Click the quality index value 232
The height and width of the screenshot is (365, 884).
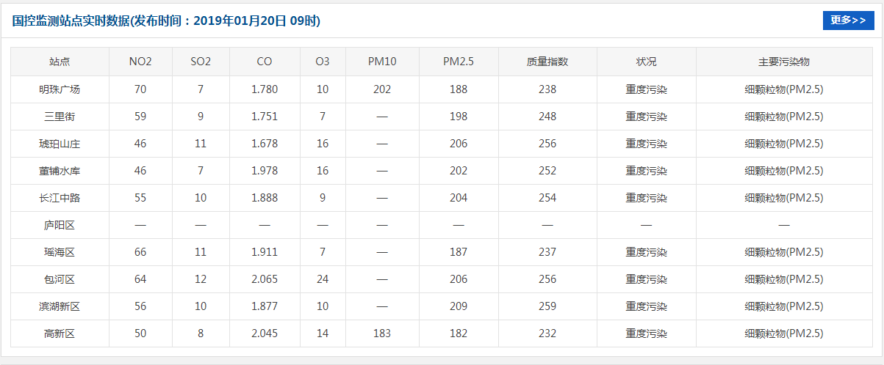[x=547, y=333]
